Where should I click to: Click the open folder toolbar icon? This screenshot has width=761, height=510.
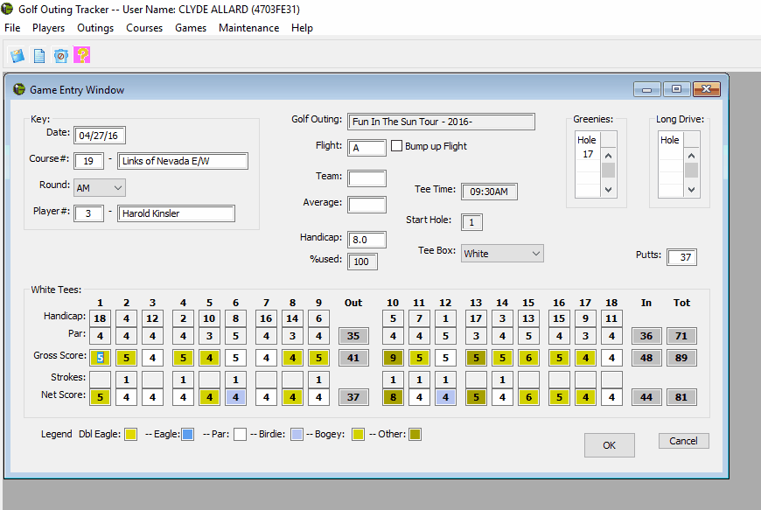click(x=17, y=55)
